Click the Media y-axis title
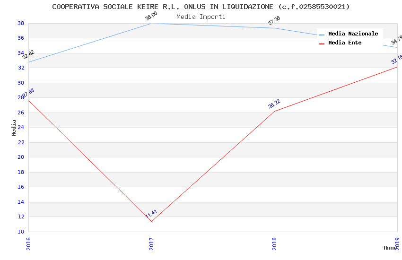The width and height of the screenshot is (402, 260). (x=14, y=128)
